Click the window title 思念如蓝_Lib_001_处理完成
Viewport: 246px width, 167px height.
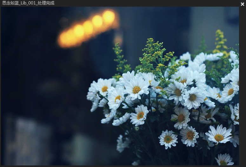point(28,3)
